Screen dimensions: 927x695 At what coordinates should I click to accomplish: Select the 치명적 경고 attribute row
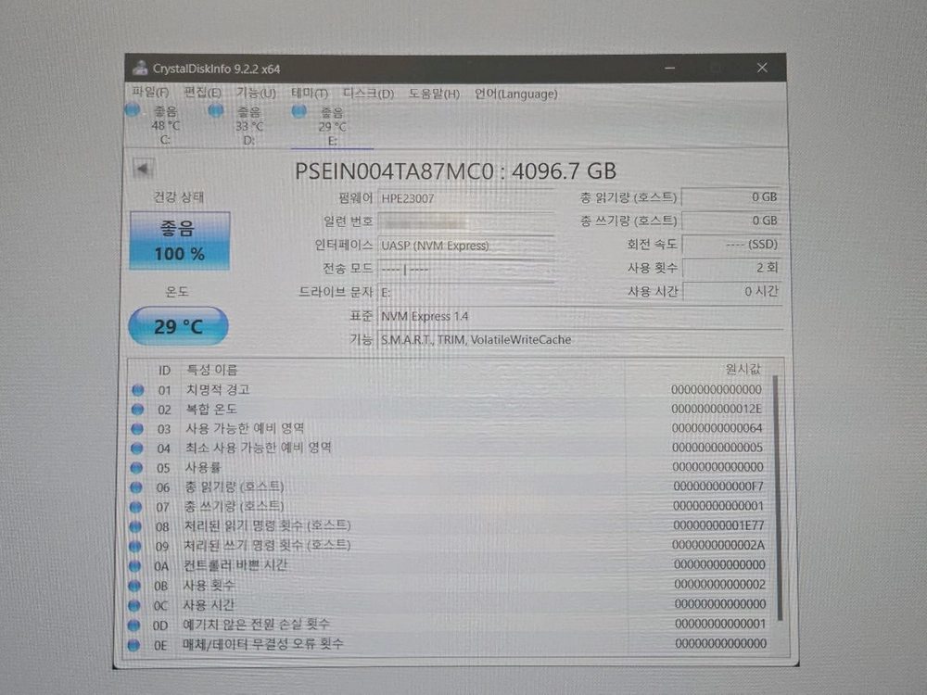pos(450,390)
